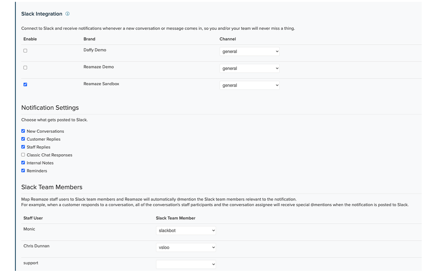This screenshot has height=273, width=437.
Task: Click the Monic staff user row label
Action: pyautogui.click(x=29, y=229)
